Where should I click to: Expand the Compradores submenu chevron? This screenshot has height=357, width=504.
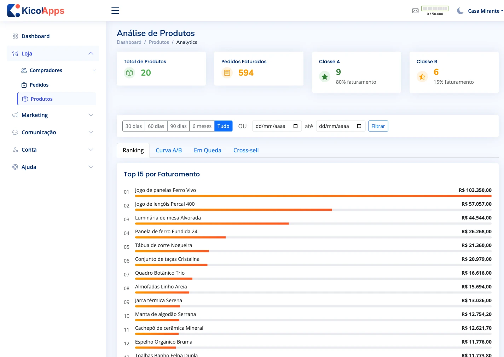coord(94,70)
